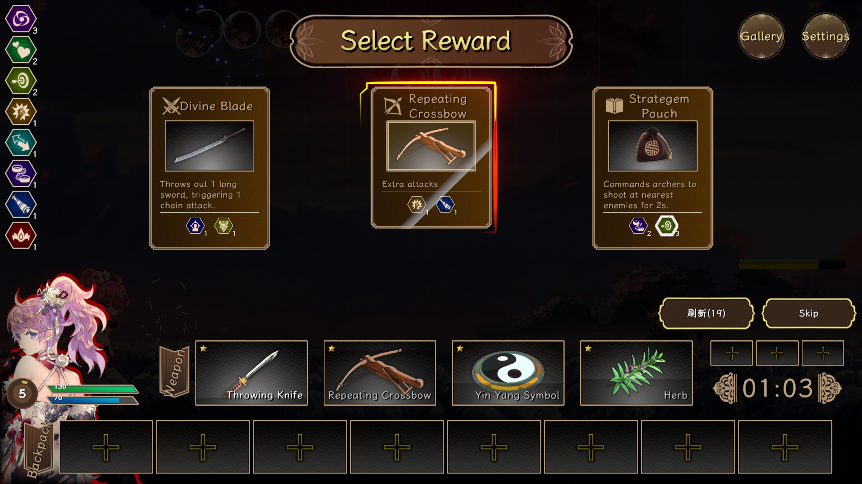Choose the Divine Blade reward card
Viewport: 862px width, 484px height.
tap(209, 168)
